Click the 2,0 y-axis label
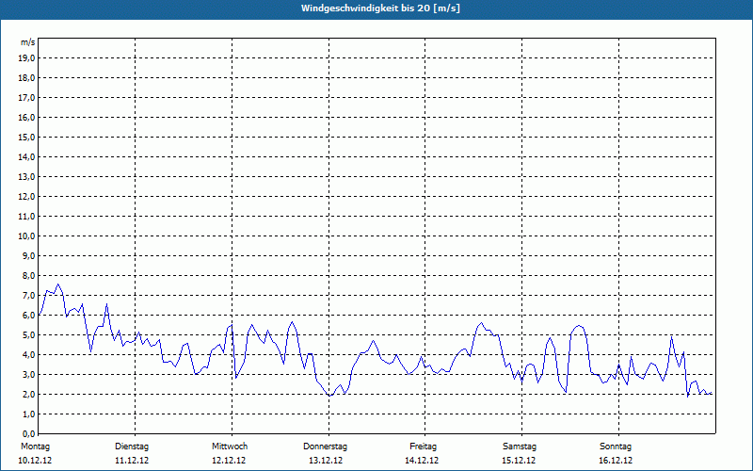 pyautogui.click(x=28, y=394)
